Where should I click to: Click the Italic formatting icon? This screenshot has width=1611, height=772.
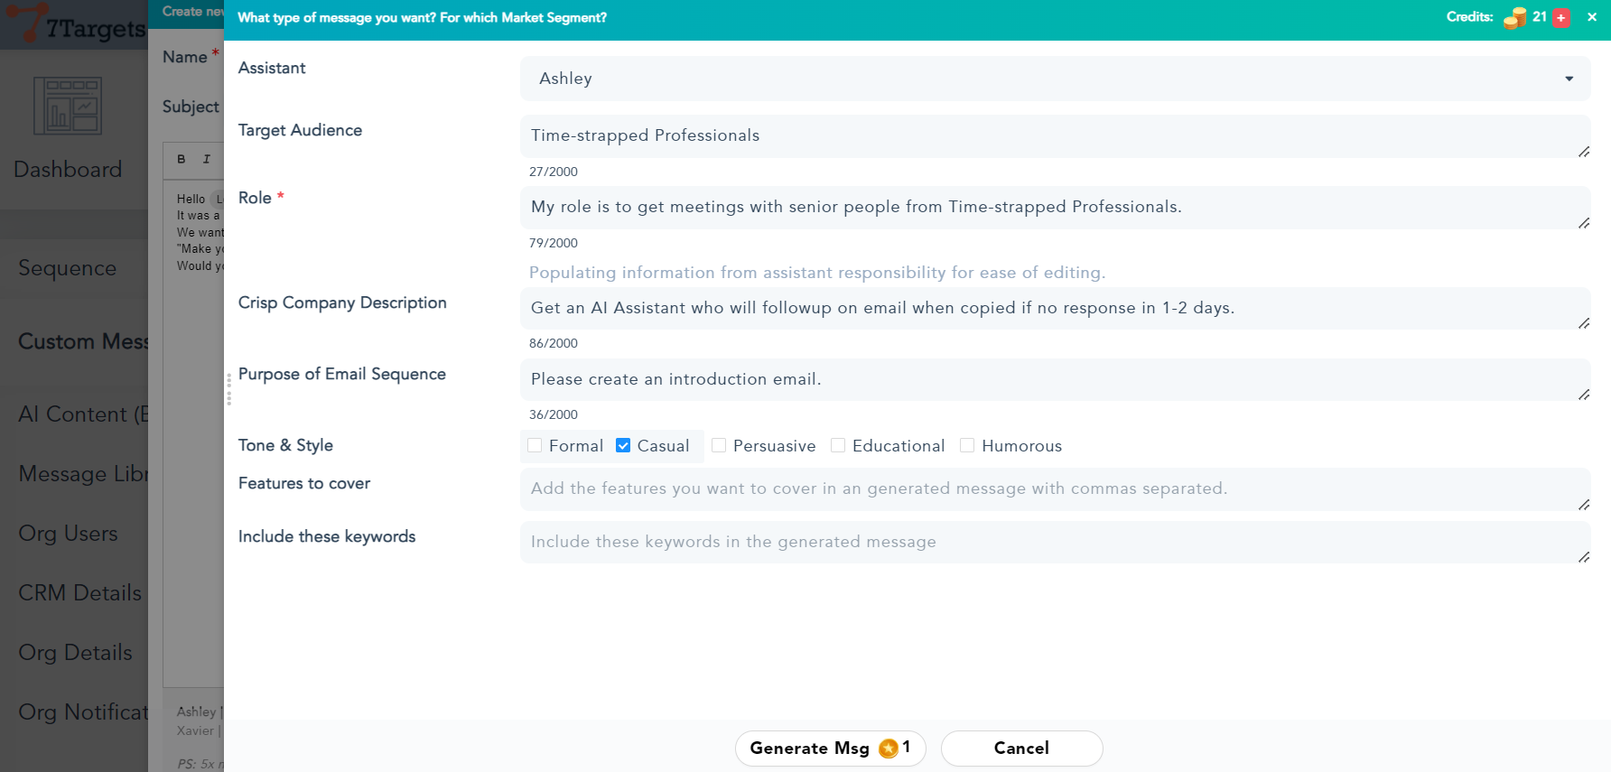click(x=207, y=159)
